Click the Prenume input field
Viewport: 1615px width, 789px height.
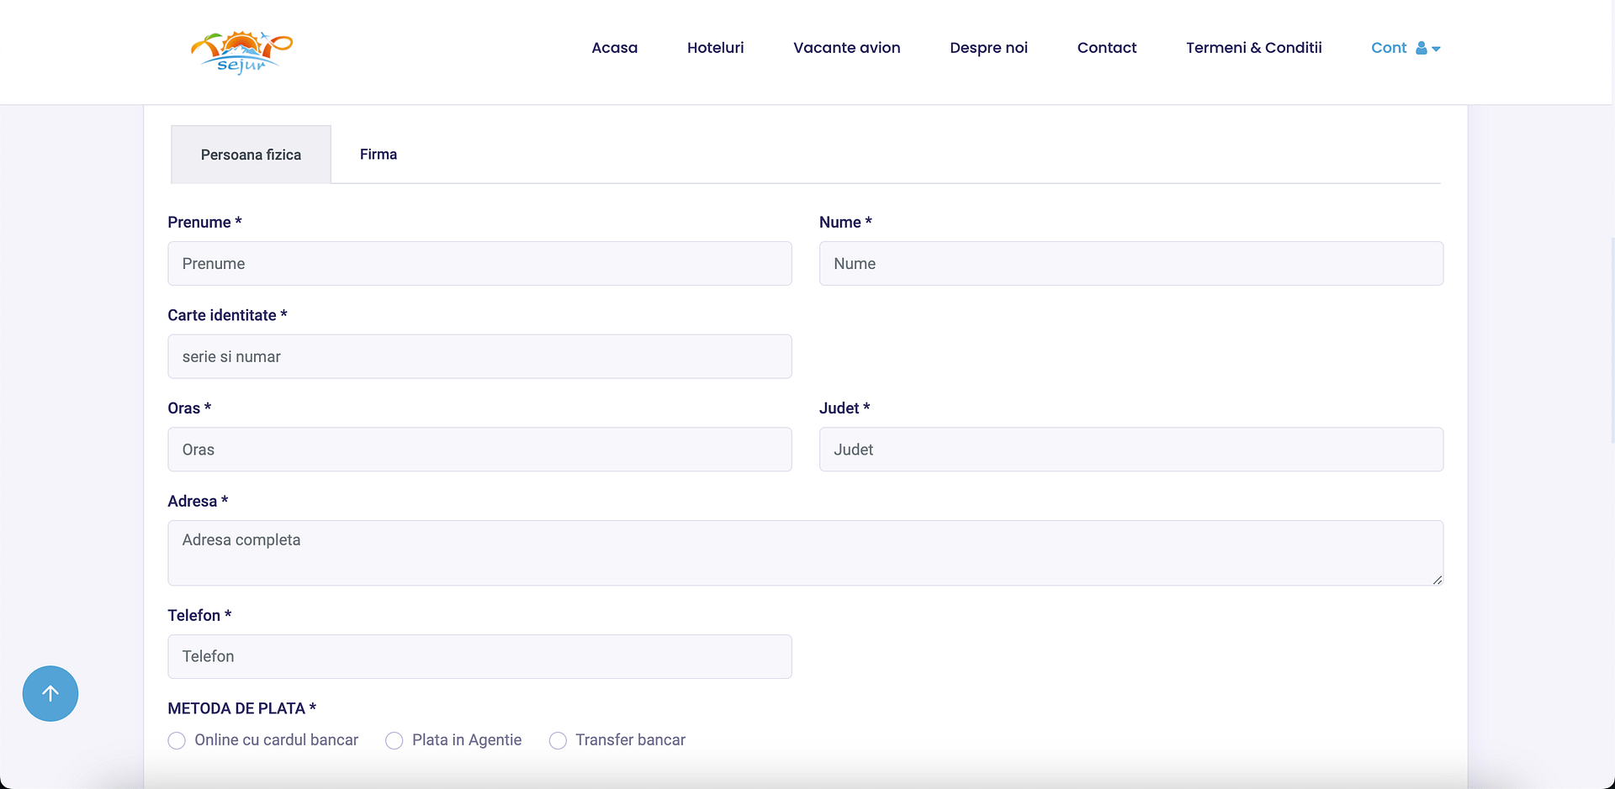[479, 263]
